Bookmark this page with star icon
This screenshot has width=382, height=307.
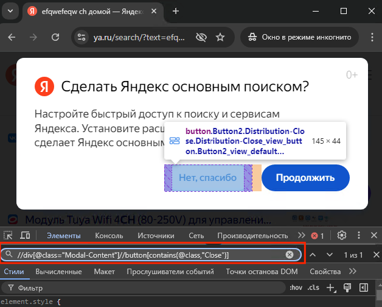(x=220, y=37)
